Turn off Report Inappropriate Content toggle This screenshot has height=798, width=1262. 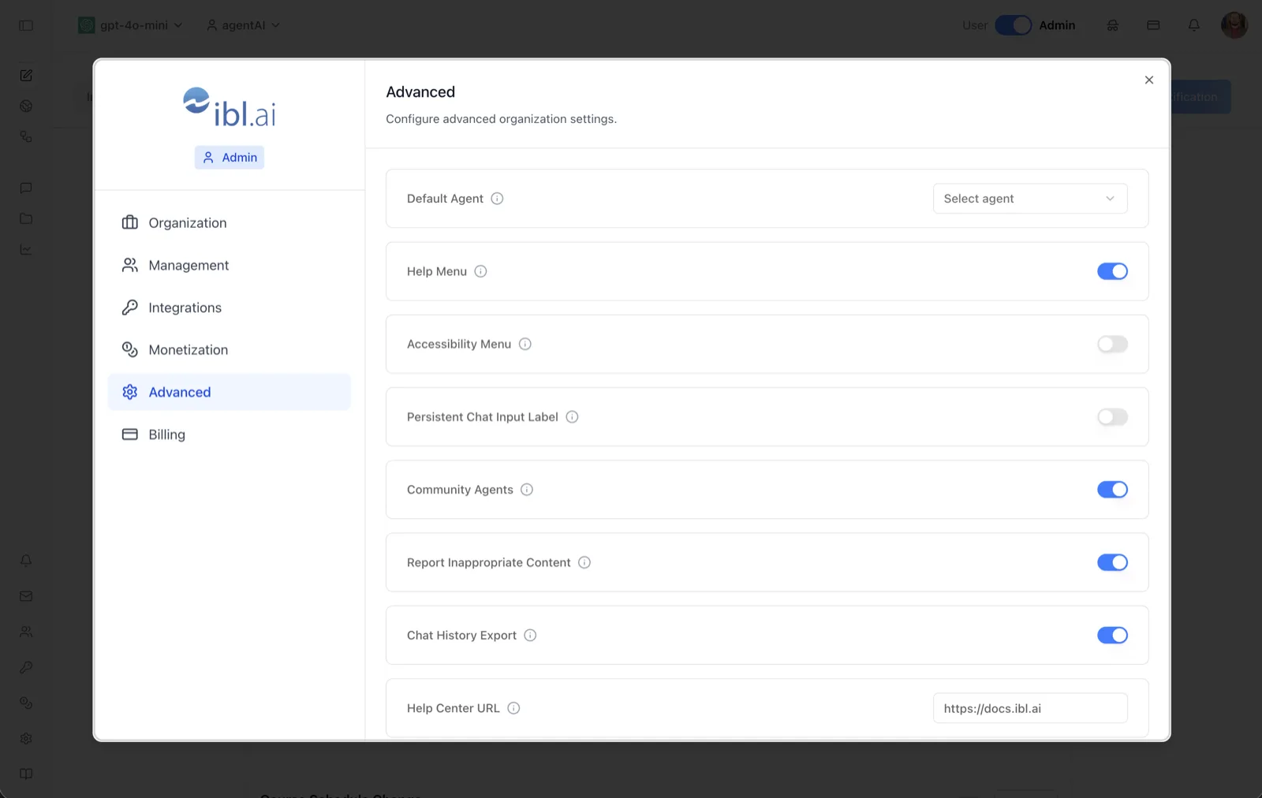pos(1112,562)
